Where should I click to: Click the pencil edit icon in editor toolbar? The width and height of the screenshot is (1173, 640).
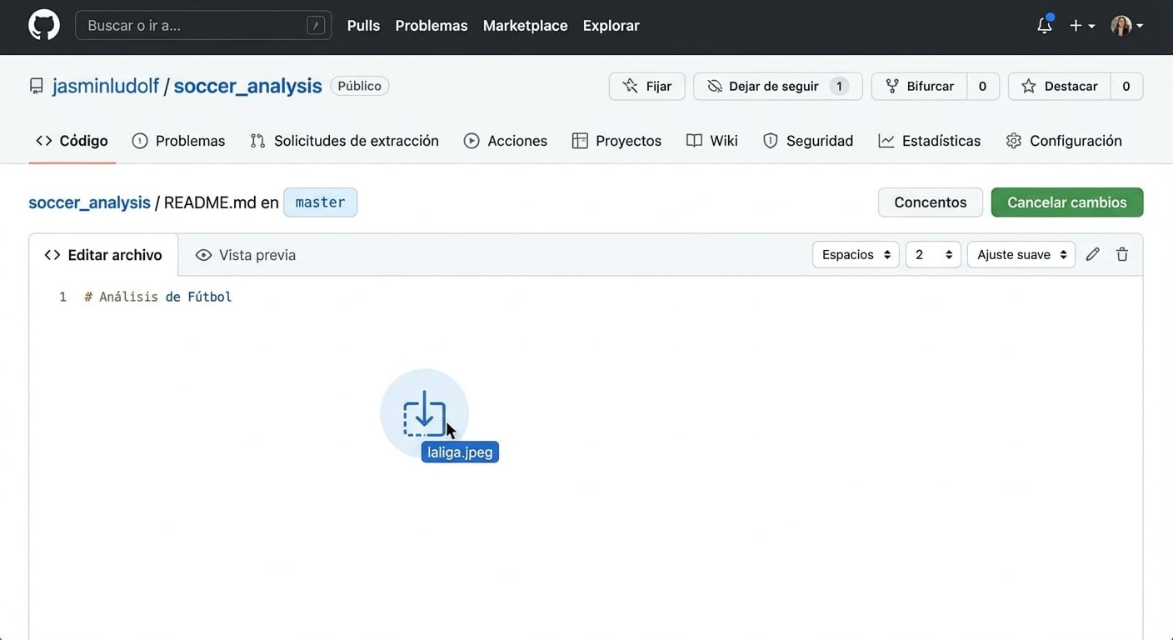coord(1093,254)
